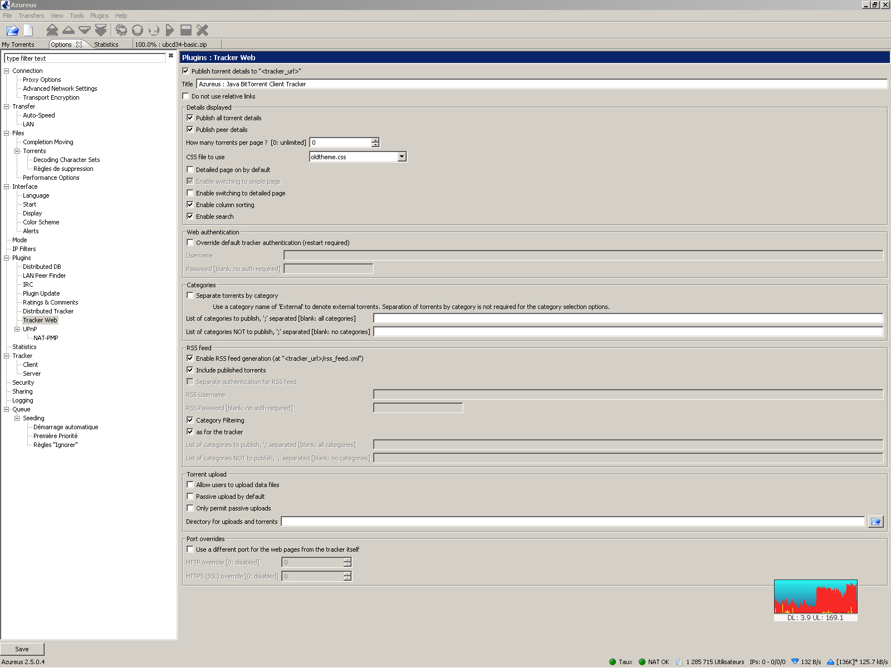This screenshot has width=891, height=668.
Task: Open the Transfers menu
Action: point(31,16)
